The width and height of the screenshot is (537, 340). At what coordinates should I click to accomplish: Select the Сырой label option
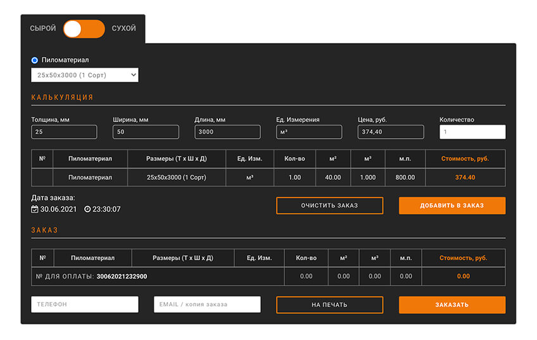pyautogui.click(x=43, y=28)
